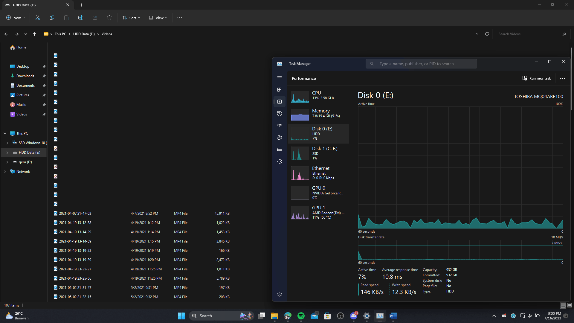The height and width of the screenshot is (323, 574).
Task: Expand the HDD Data (E:) tree node
Action: click(x=7, y=153)
